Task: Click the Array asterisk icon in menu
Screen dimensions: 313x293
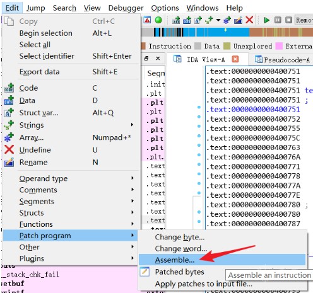Action: (9, 137)
